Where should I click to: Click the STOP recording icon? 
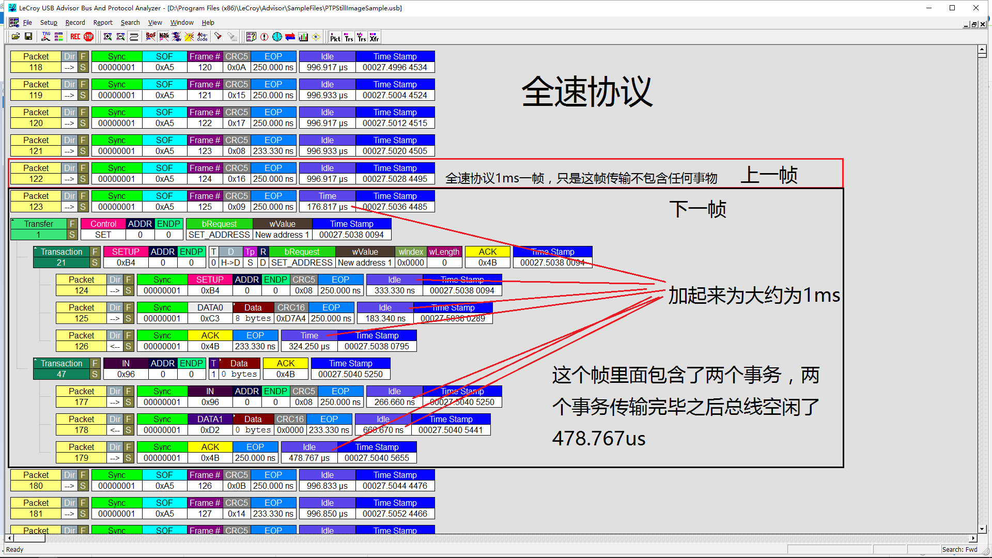point(89,36)
